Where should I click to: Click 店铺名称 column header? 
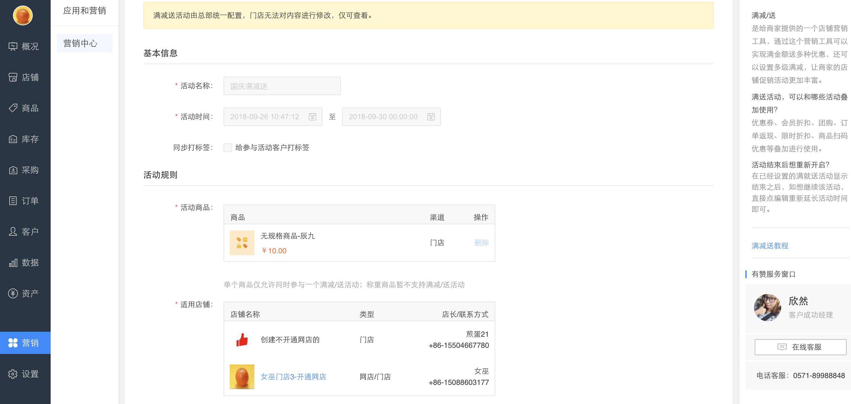click(x=245, y=314)
